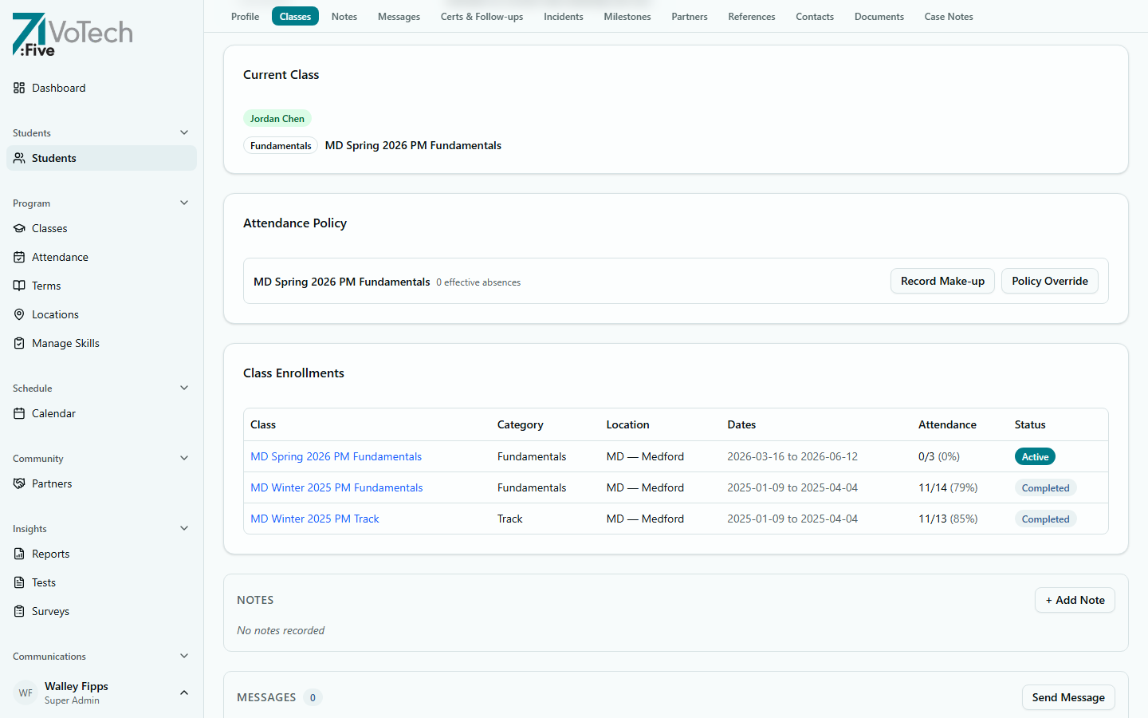The width and height of the screenshot is (1148, 718).
Task: Open MD Winter 2025 PM Track class link
Action: (314, 519)
